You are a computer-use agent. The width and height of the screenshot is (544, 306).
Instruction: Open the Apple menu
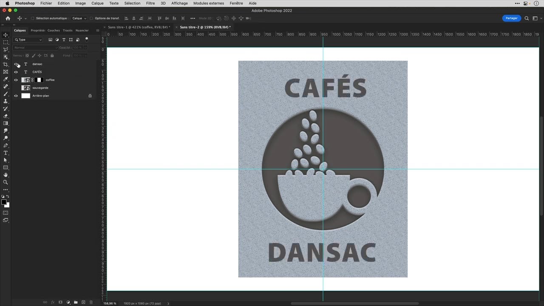[x=7, y=3]
